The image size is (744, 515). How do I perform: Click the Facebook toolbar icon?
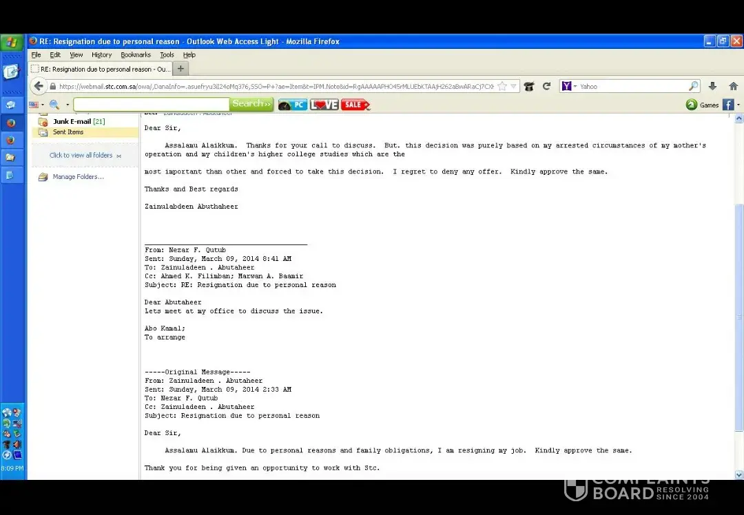[x=728, y=105]
